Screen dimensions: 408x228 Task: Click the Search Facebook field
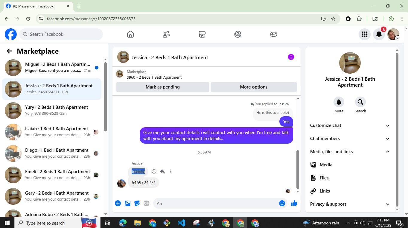tap(61, 34)
